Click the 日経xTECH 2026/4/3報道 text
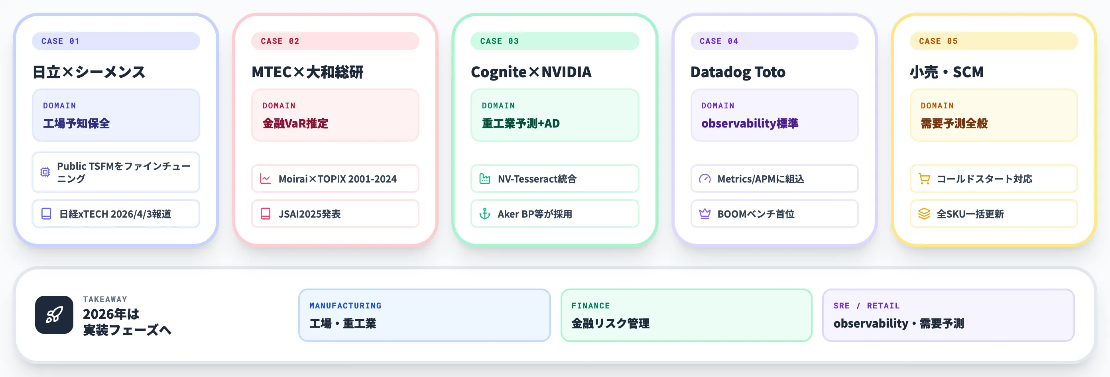The width and height of the screenshot is (1110, 377). 115,214
